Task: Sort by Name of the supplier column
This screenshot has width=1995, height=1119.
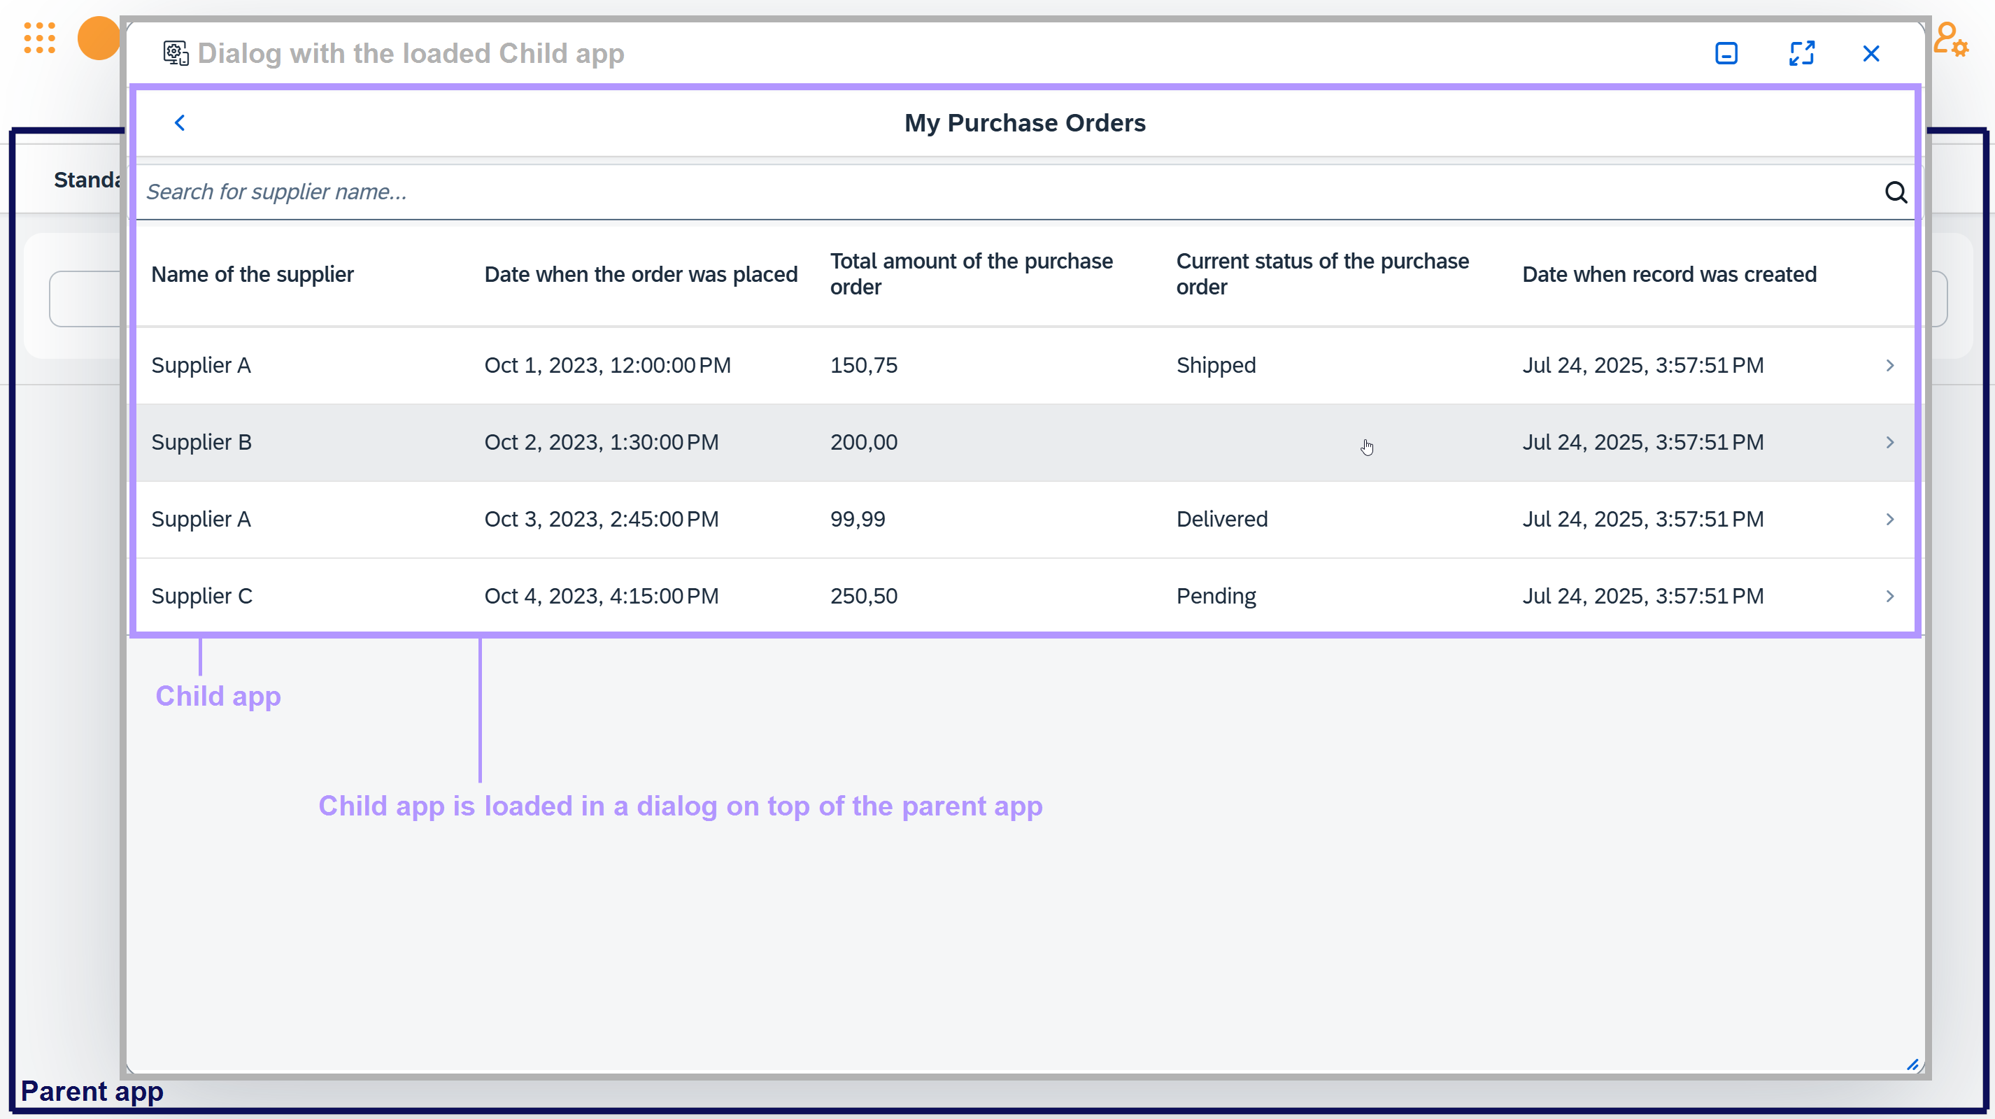Action: tap(252, 274)
